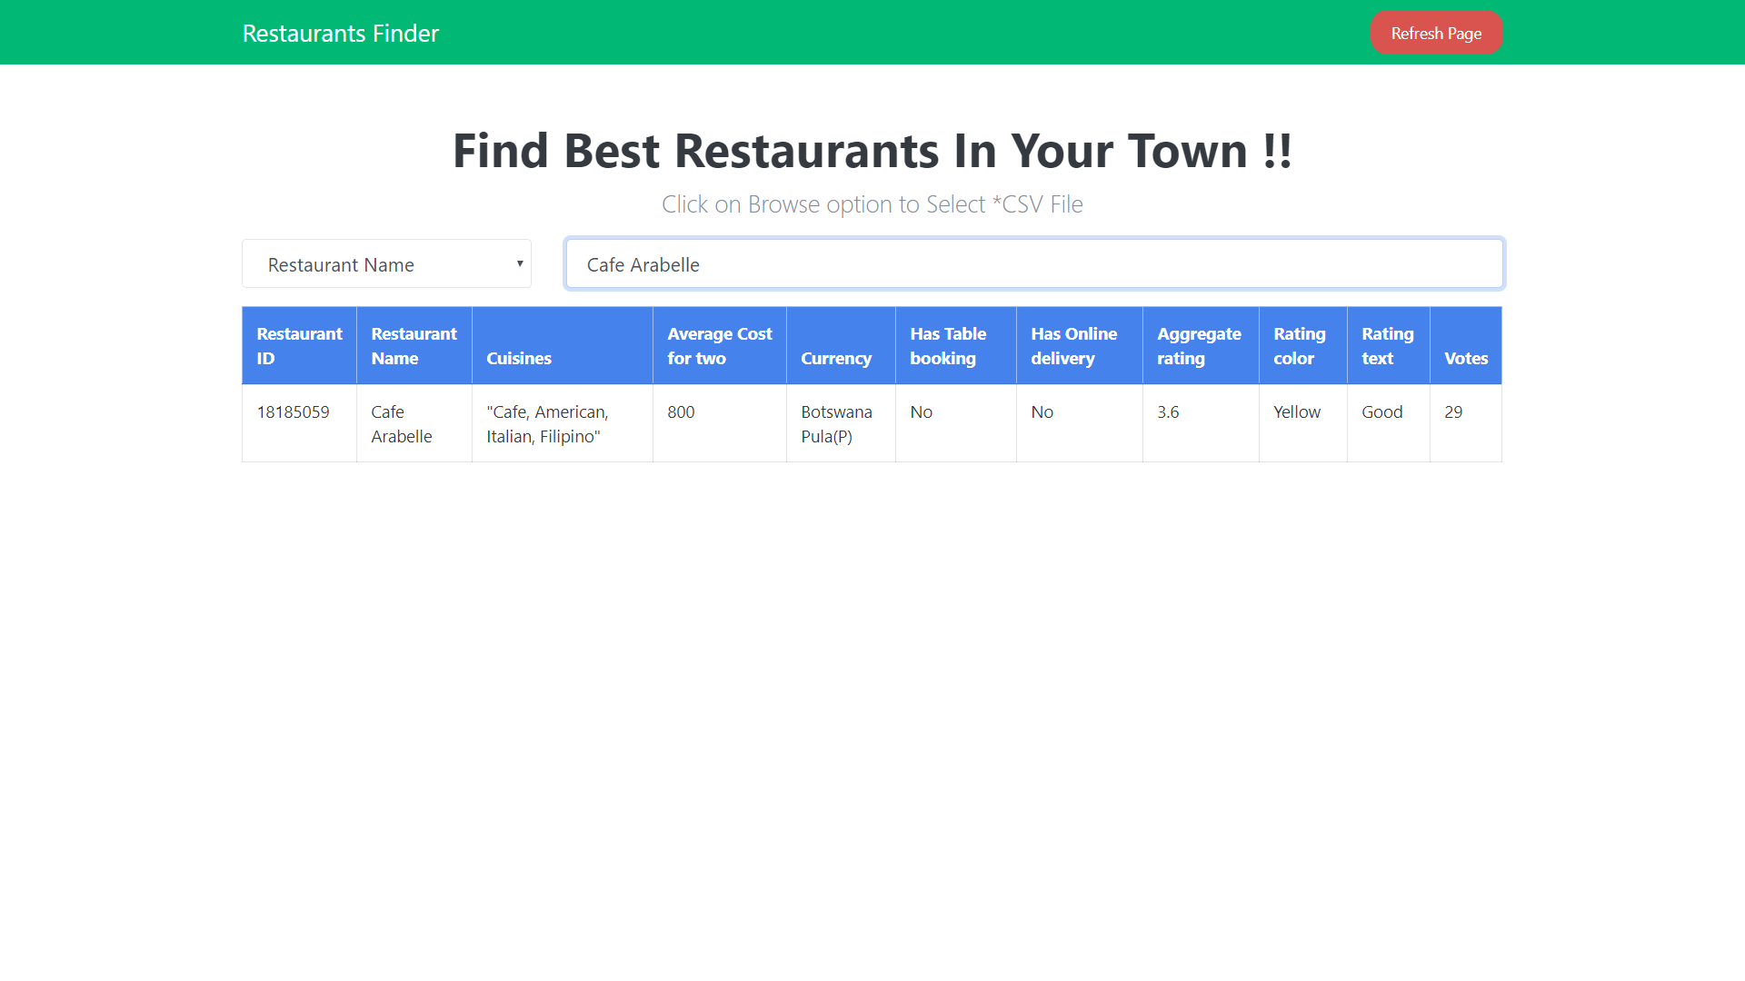Select the restaurant ID 18185059 cell

click(x=293, y=411)
